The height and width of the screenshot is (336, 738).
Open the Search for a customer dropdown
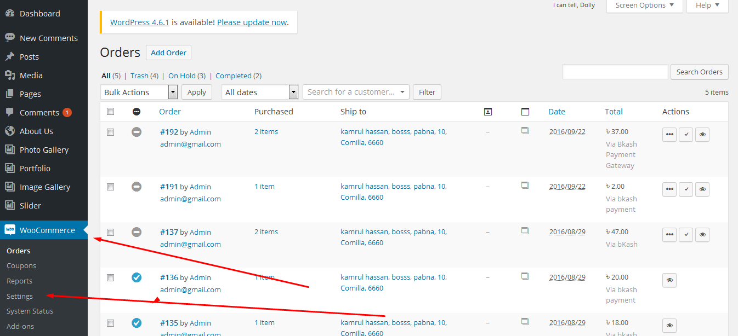click(356, 92)
